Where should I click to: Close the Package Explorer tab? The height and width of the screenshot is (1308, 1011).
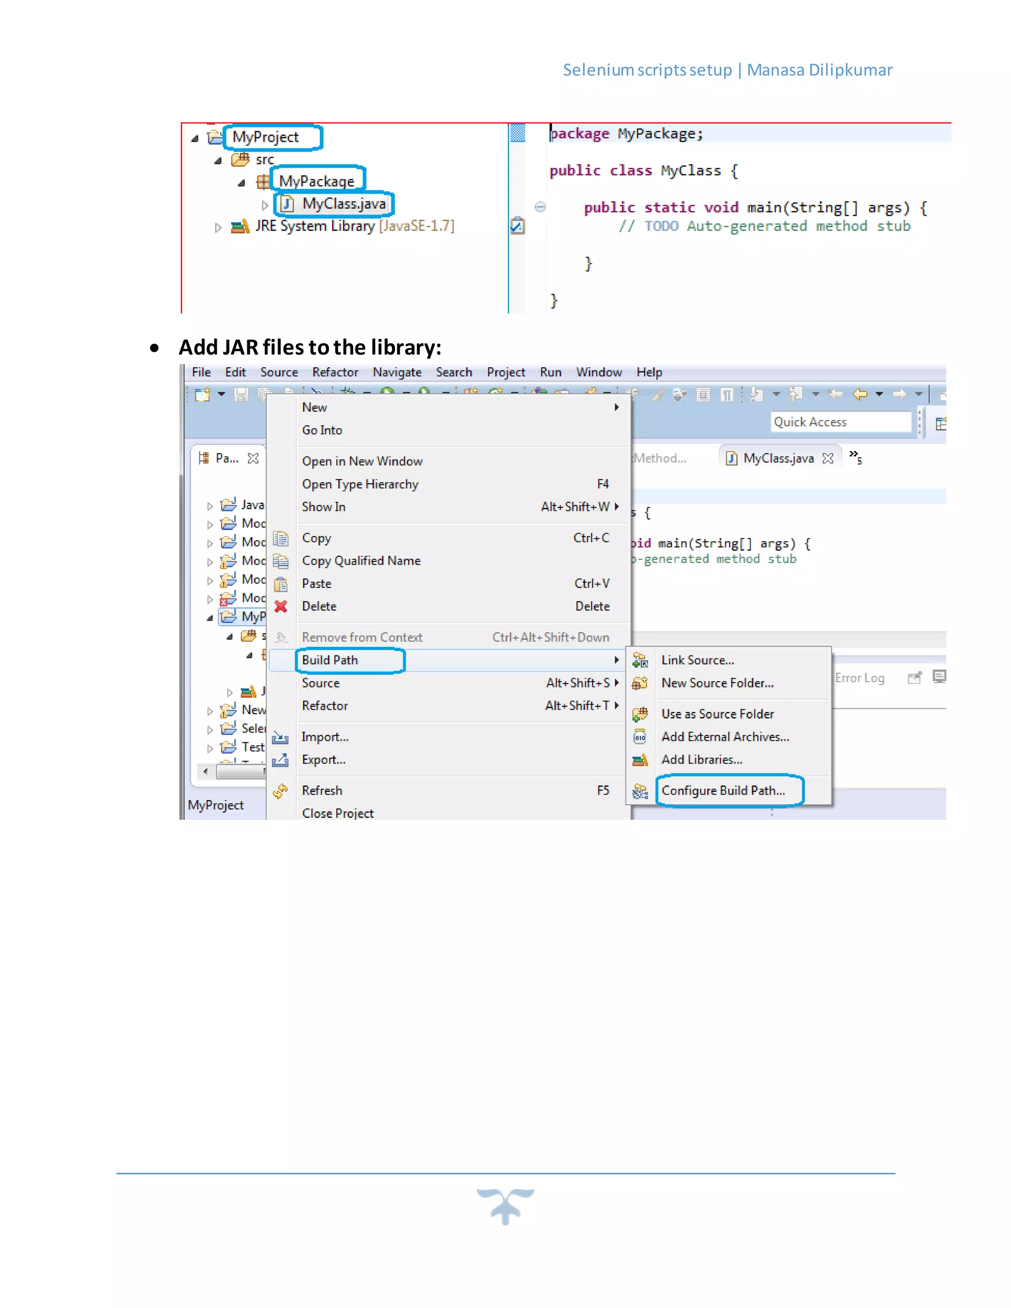tap(253, 458)
